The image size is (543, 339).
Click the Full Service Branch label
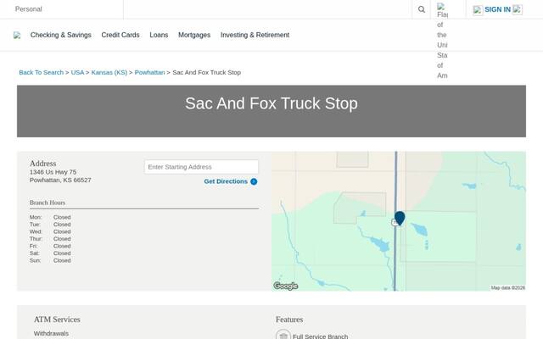[x=321, y=336]
